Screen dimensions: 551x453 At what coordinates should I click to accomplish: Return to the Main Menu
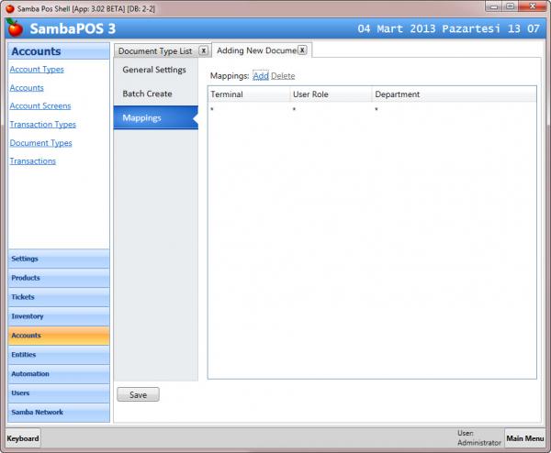coord(527,438)
